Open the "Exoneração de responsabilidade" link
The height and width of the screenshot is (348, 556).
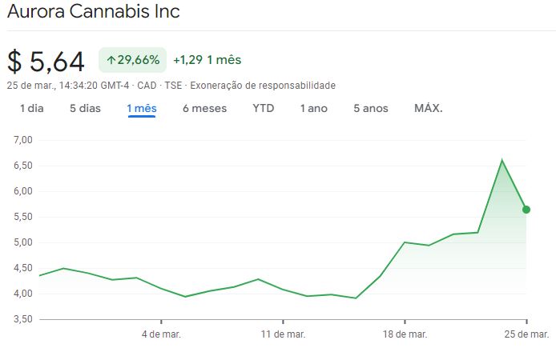click(263, 86)
